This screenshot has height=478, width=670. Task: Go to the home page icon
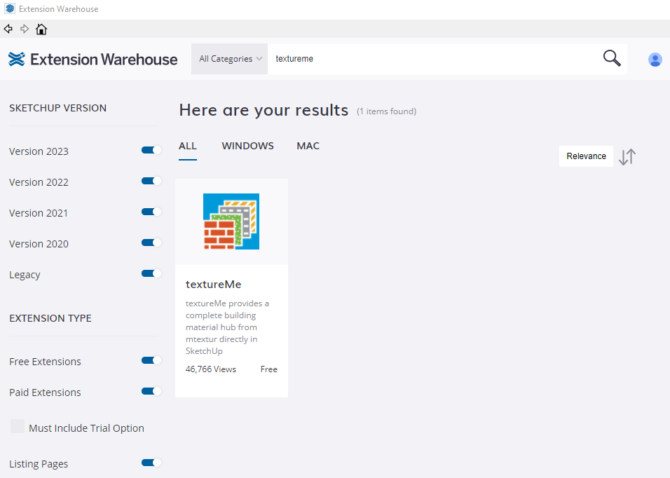coord(41,29)
